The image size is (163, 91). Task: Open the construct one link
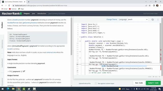coord(51,52)
